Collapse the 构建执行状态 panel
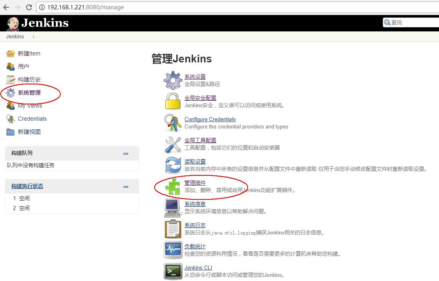The width and height of the screenshot is (439, 281). tap(126, 186)
